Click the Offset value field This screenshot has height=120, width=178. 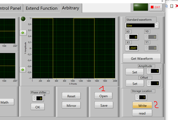[x=155, y=83]
